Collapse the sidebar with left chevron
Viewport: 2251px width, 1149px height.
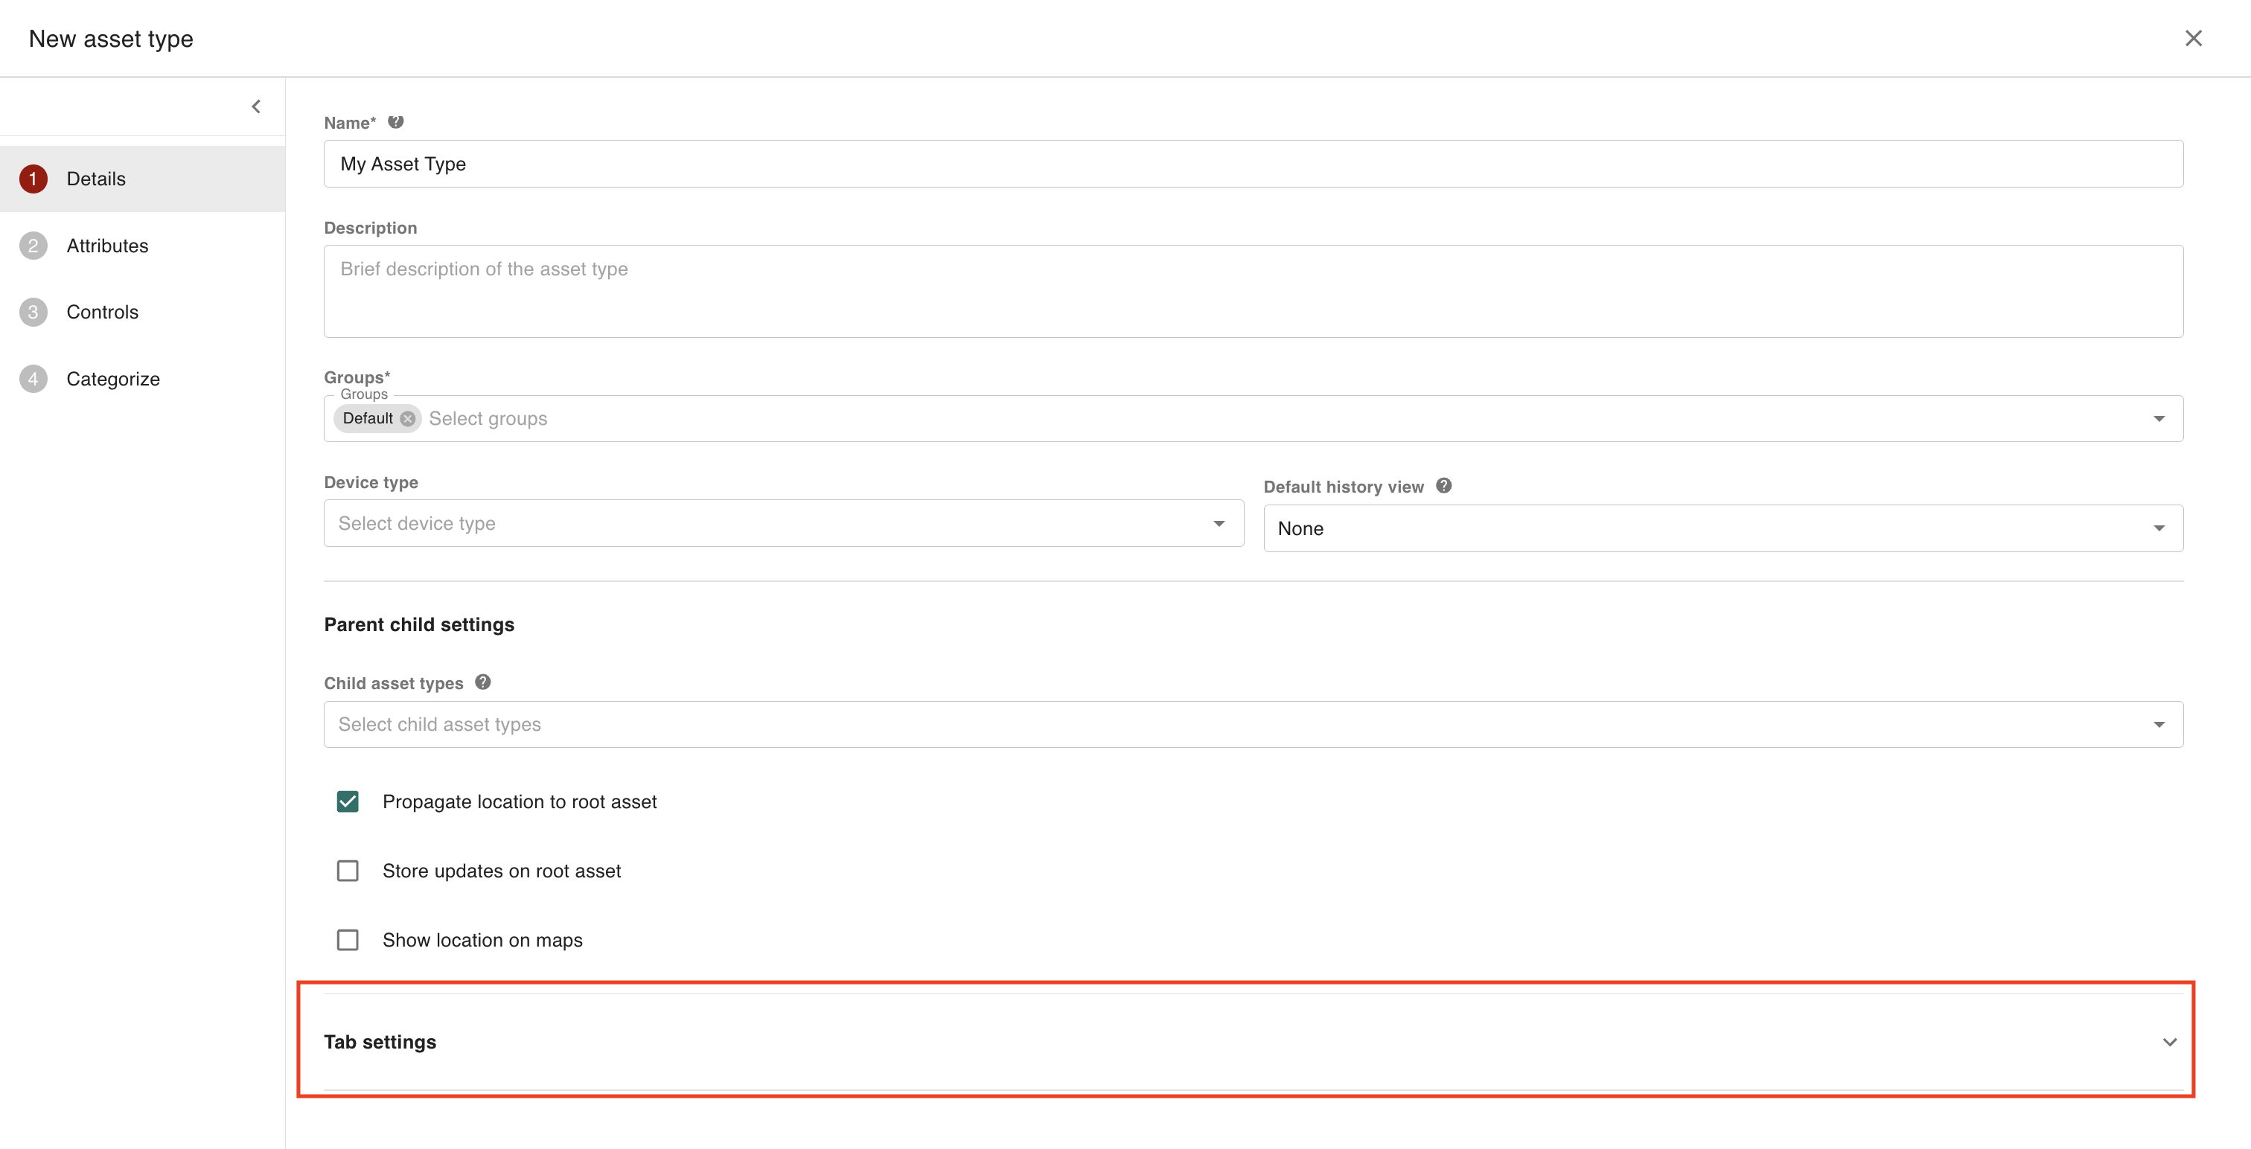256,106
